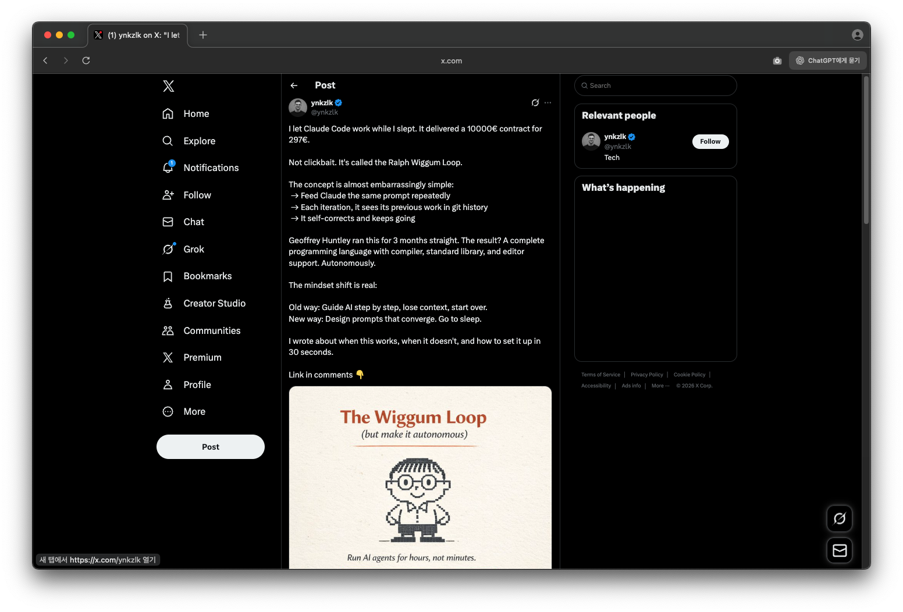The image size is (903, 612).
Task: Click ynkzlk's avatar on the post
Action: pos(298,108)
